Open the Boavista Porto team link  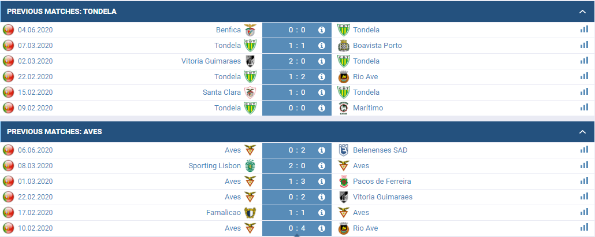(x=377, y=46)
